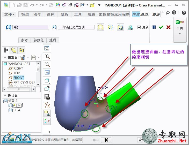Viewport: 189px width, 145px height.
Task: Click the Regenerate icon in the quick toolbar
Action: tap(51, 5)
